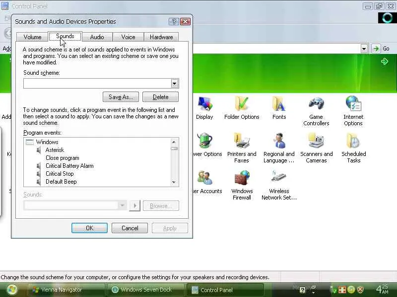Image resolution: width=397 pixels, height=297 pixels.
Task: Click the program events scrollbar thumb
Action: pos(174,148)
